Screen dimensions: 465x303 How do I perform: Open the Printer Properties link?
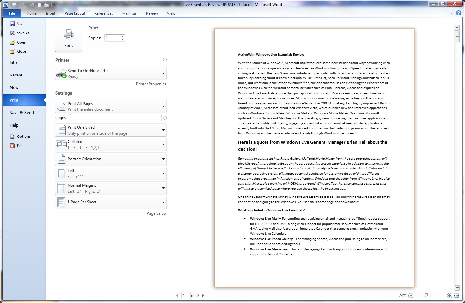click(x=151, y=84)
